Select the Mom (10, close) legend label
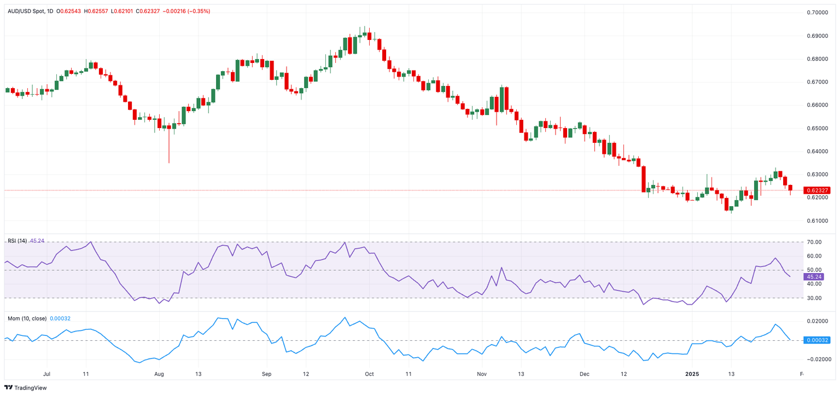Image resolution: width=840 pixels, height=395 pixels. [27, 318]
